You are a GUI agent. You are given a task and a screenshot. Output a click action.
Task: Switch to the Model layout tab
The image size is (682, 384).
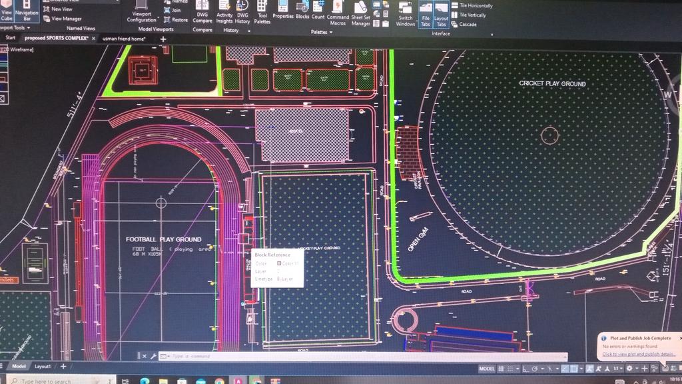(19, 366)
